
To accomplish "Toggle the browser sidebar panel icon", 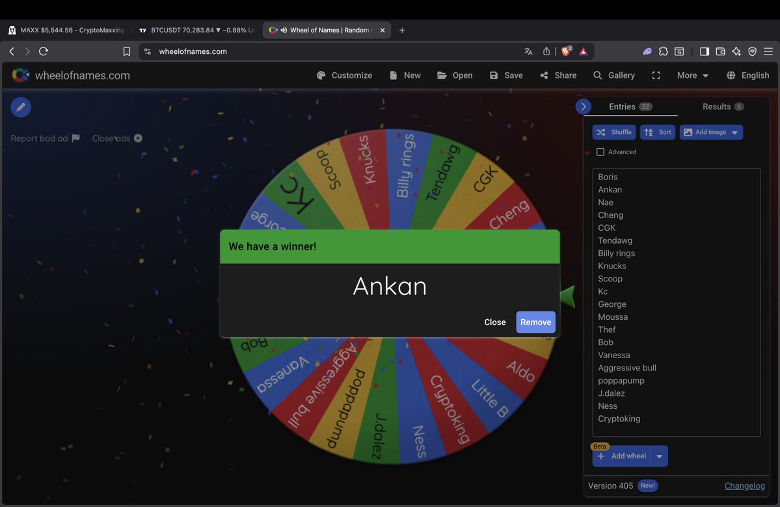I will (x=704, y=51).
